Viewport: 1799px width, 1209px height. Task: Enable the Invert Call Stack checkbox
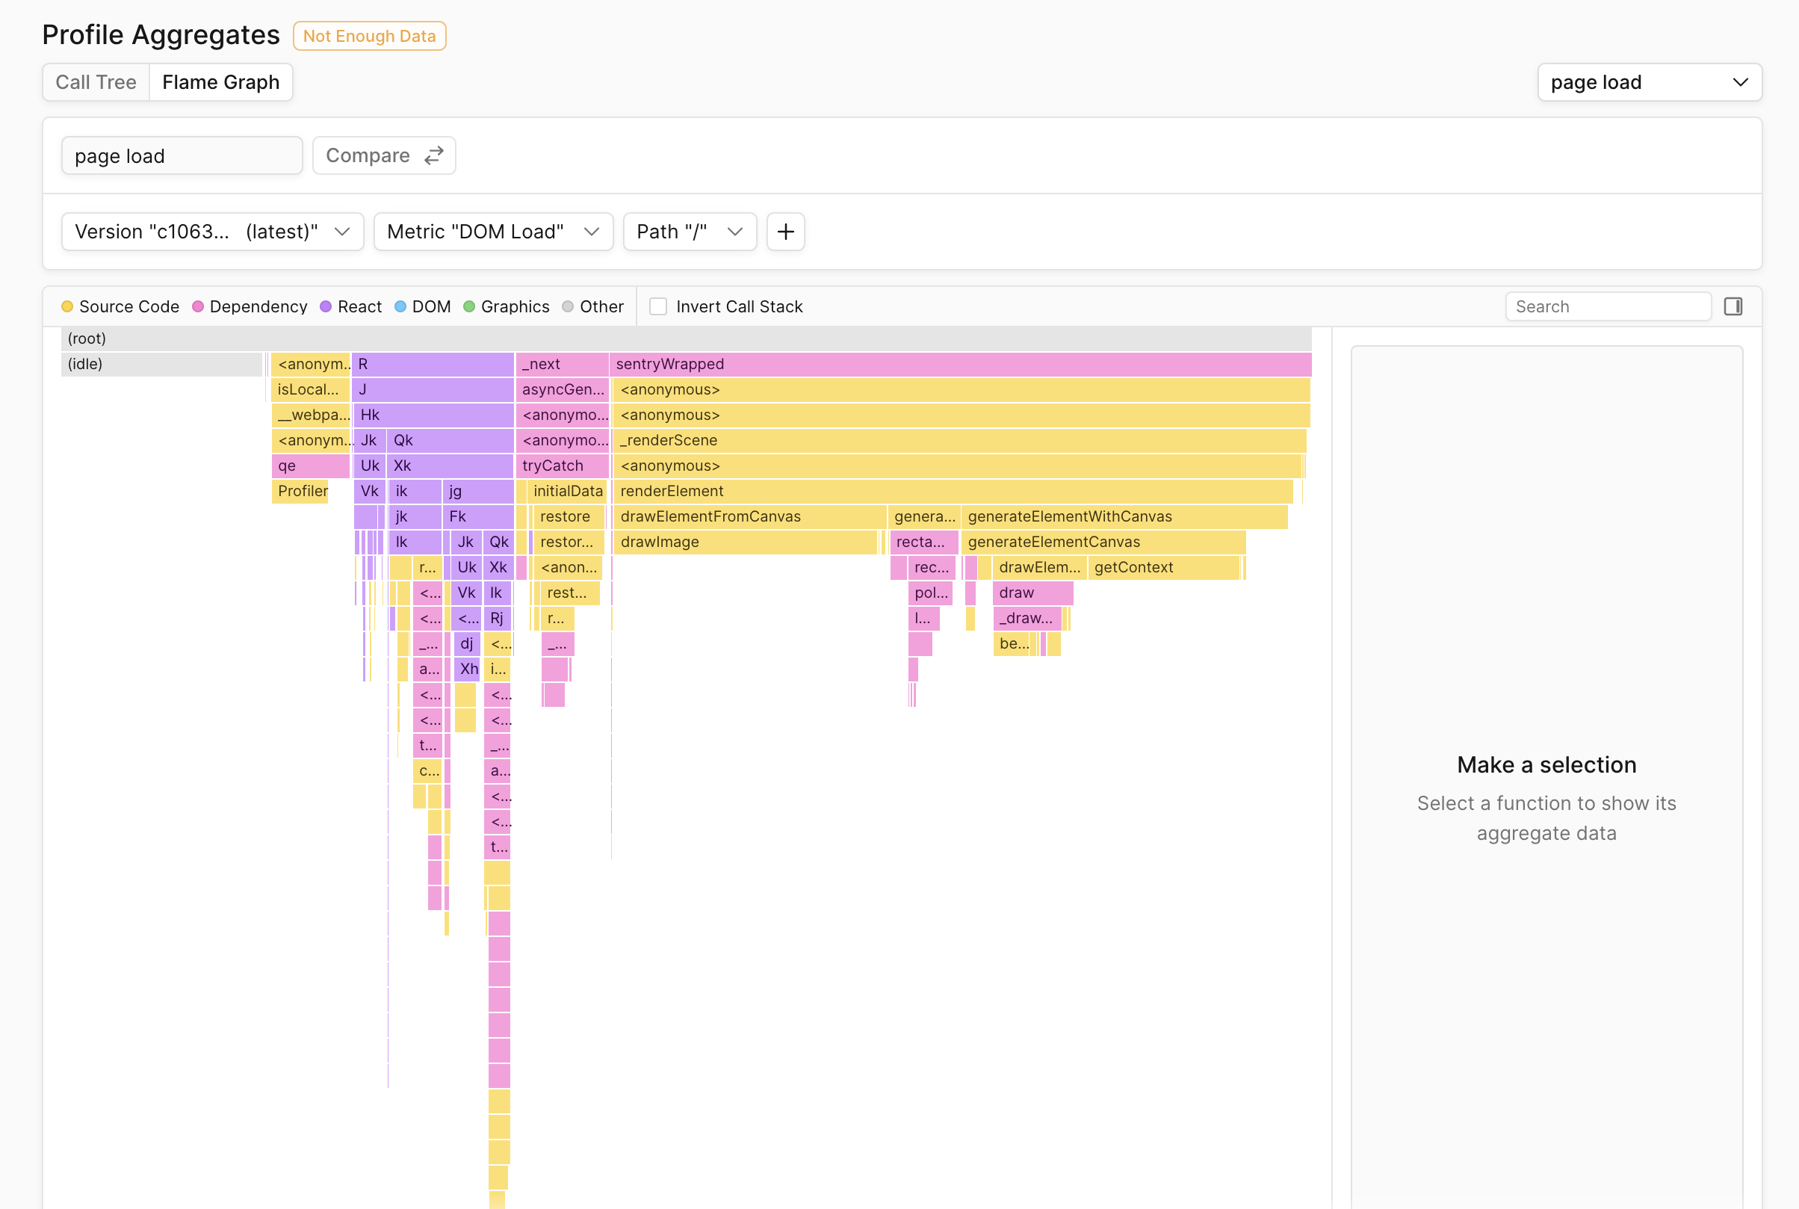(x=657, y=306)
